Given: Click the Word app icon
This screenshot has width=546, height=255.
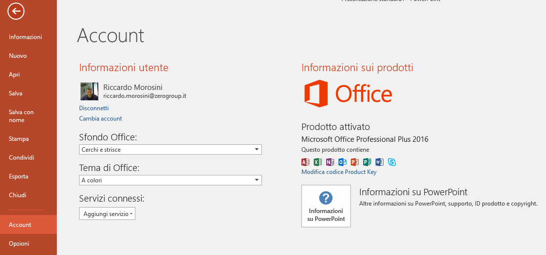Looking at the screenshot, I should [379, 162].
